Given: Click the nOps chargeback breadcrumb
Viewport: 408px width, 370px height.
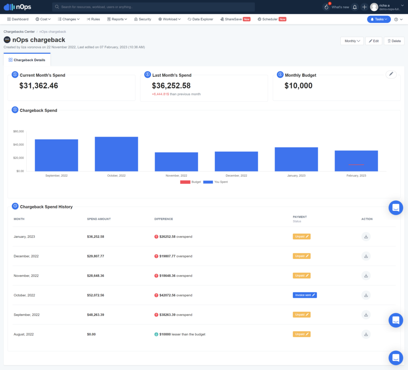Looking at the screenshot, I should 53,32.
